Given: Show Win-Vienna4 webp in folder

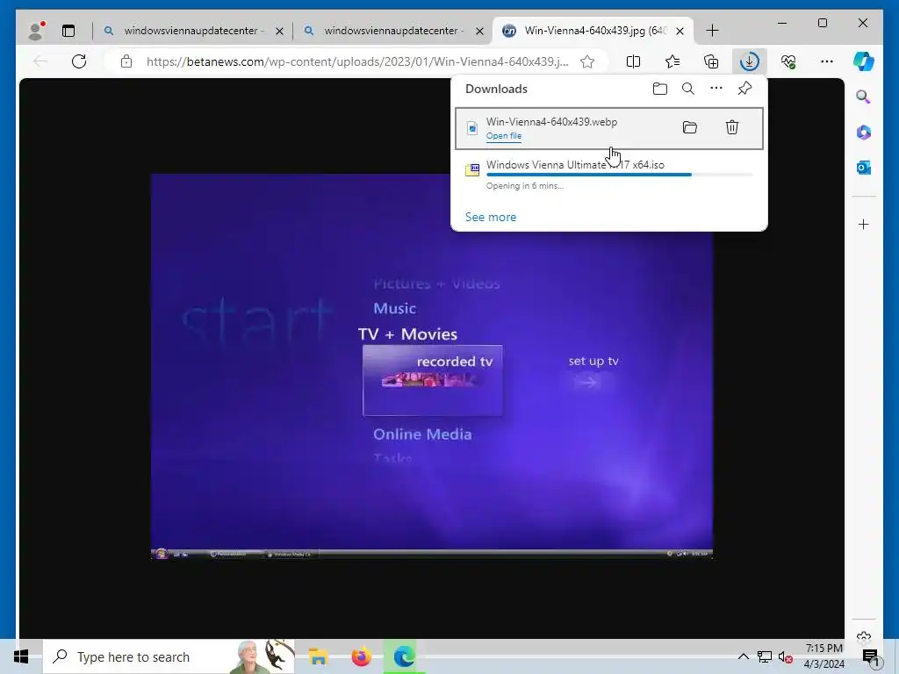Looking at the screenshot, I should click(690, 127).
